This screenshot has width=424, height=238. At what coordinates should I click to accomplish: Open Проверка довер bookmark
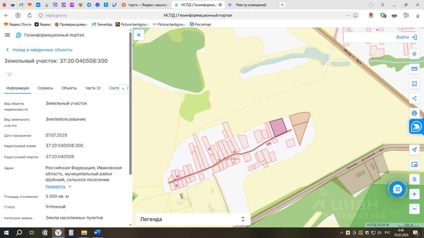[x=71, y=24]
